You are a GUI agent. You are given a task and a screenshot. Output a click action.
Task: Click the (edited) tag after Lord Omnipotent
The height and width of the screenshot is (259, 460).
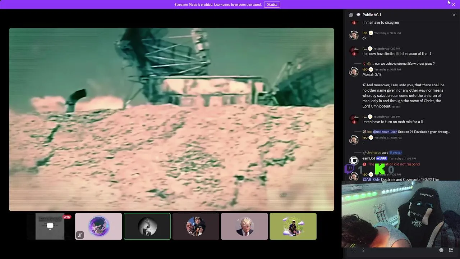click(x=396, y=107)
